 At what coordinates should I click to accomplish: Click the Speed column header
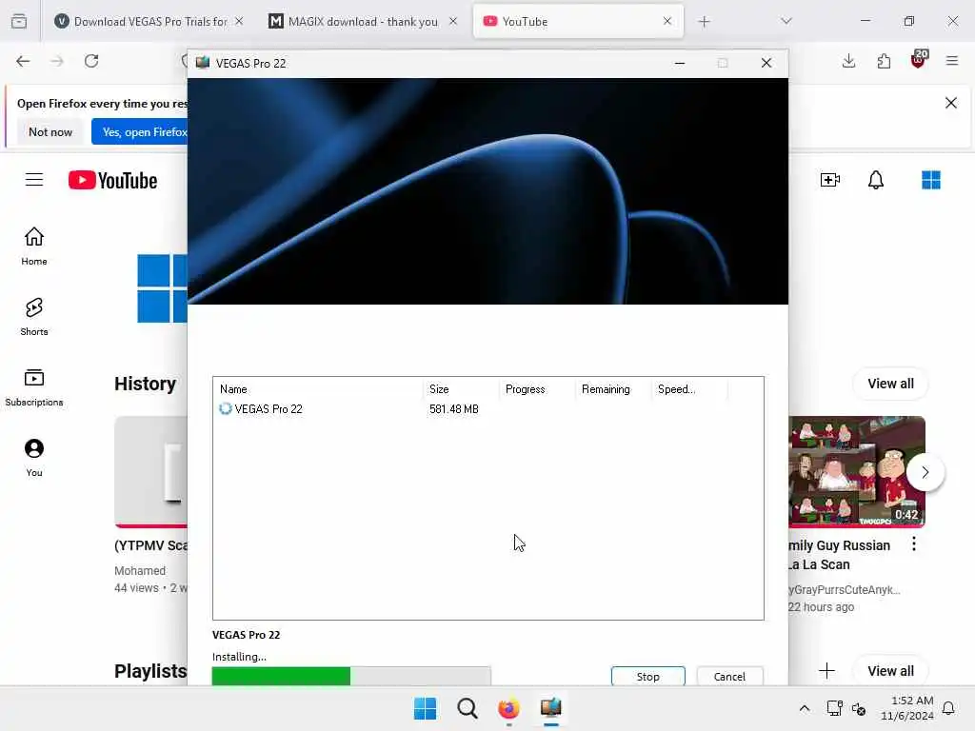tap(689, 389)
